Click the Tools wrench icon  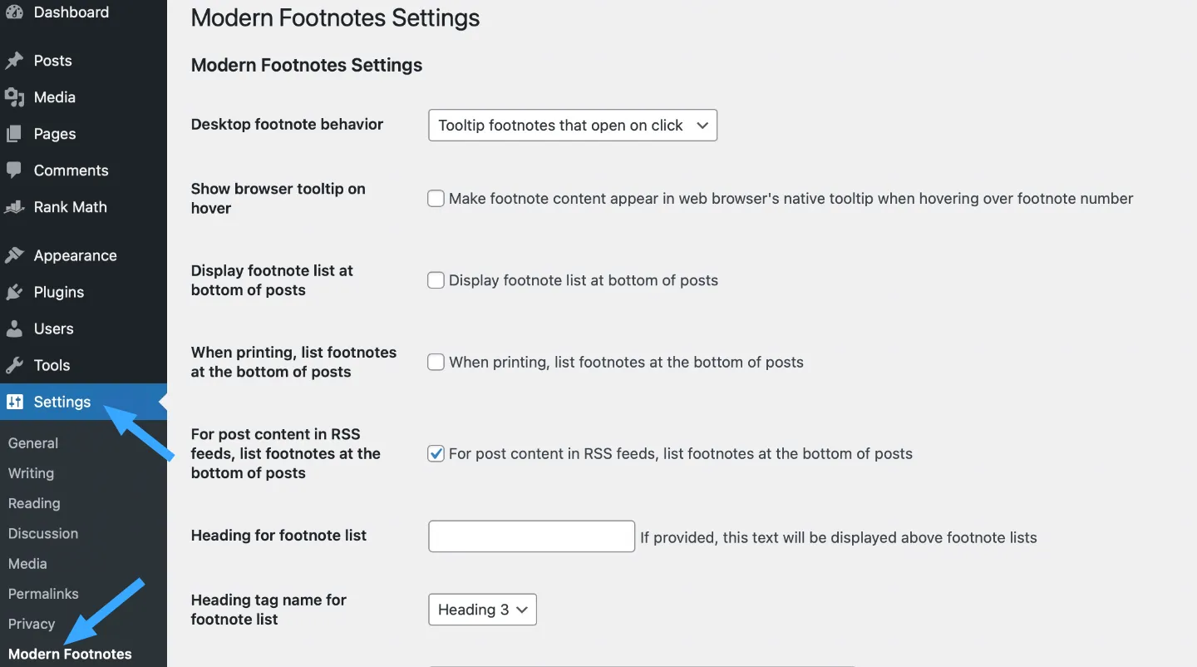[x=14, y=365]
